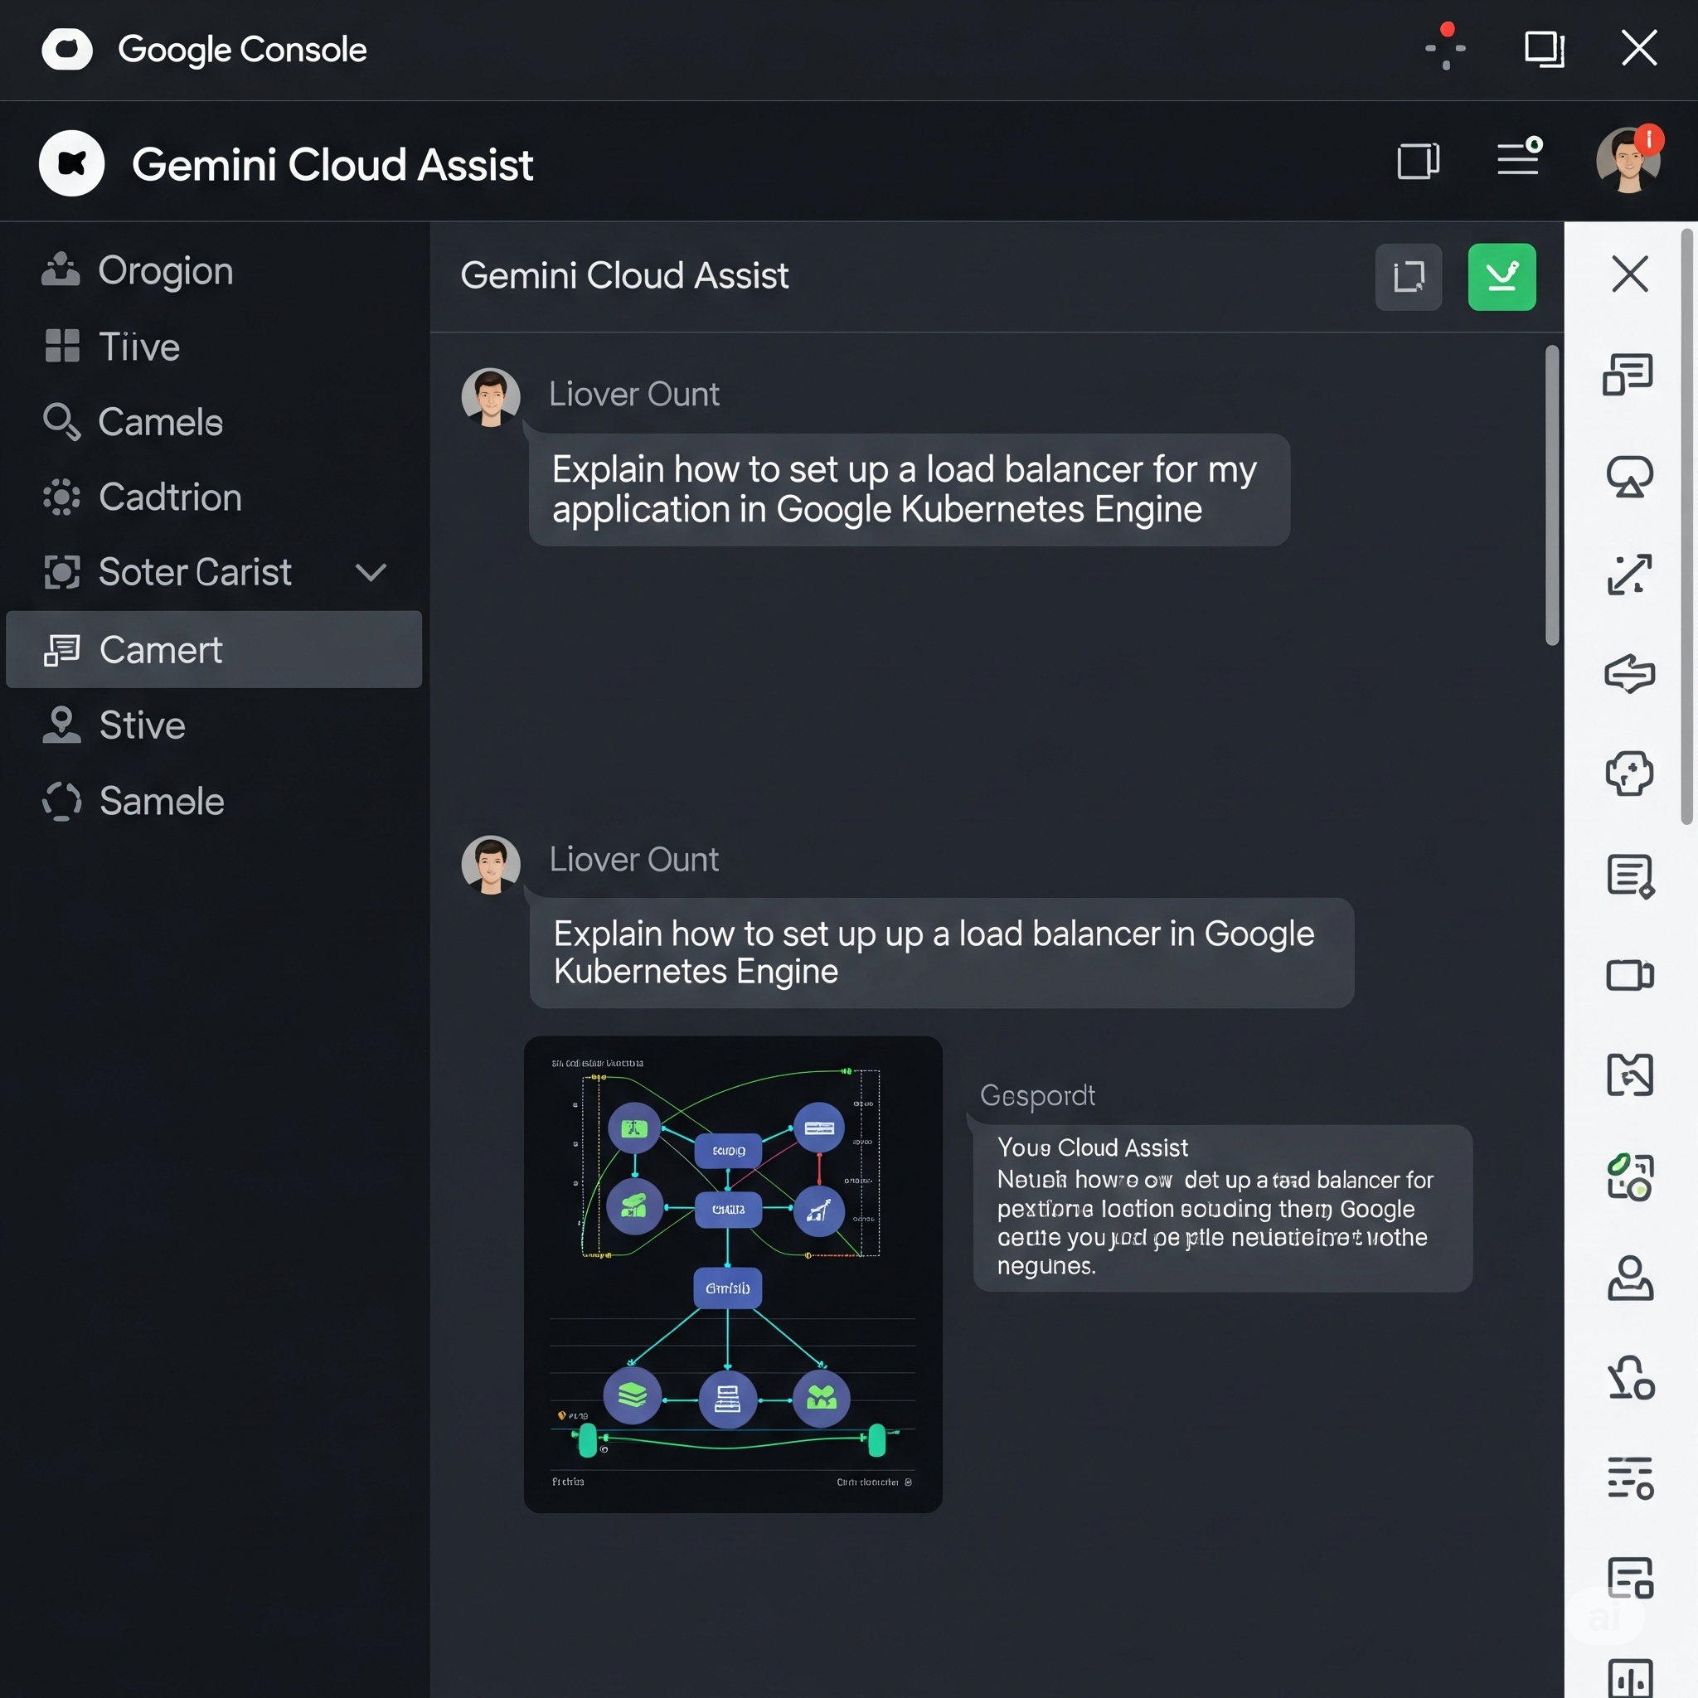Click the open-in-new-window chat button
The width and height of the screenshot is (1698, 1698).
click(1408, 277)
